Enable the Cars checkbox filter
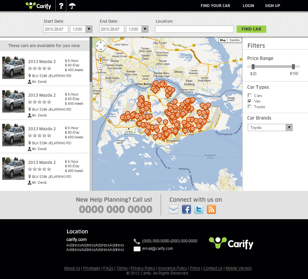This screenshot has height=279, width=308. click(249, 96)
